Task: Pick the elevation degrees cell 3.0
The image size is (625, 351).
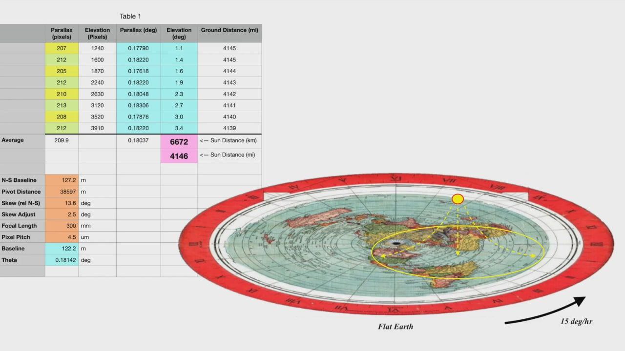Action: point(179,117)
